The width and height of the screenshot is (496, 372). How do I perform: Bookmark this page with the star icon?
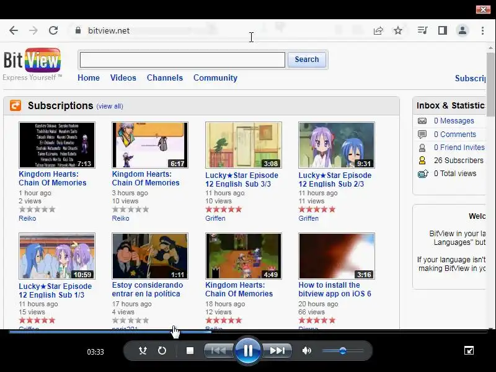pyautogui.click(x=398, y=30)
